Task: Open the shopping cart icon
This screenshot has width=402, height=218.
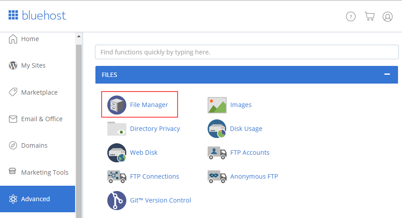Action: pos(369,16)
